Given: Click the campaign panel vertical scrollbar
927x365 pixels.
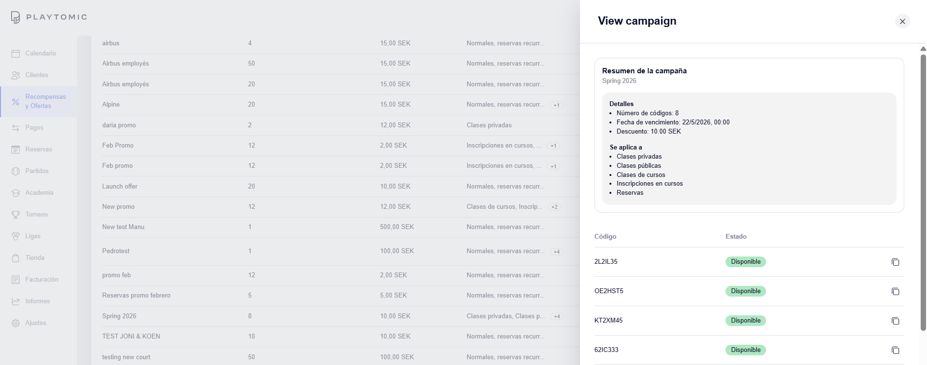Looking at the screenshot, I should [x=923, y=193].
